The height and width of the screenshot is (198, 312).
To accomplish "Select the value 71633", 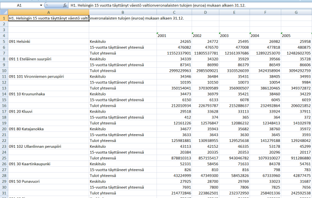I will click(234, 164).
